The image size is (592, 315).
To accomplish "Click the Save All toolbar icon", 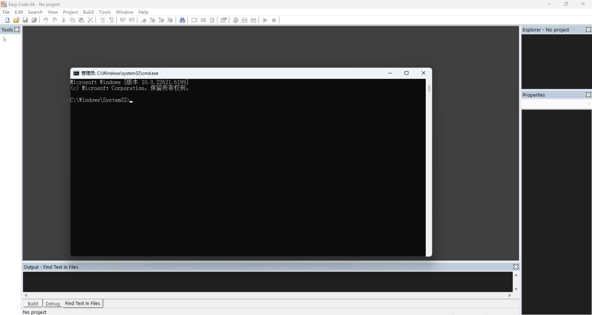I will pos(34,20).
